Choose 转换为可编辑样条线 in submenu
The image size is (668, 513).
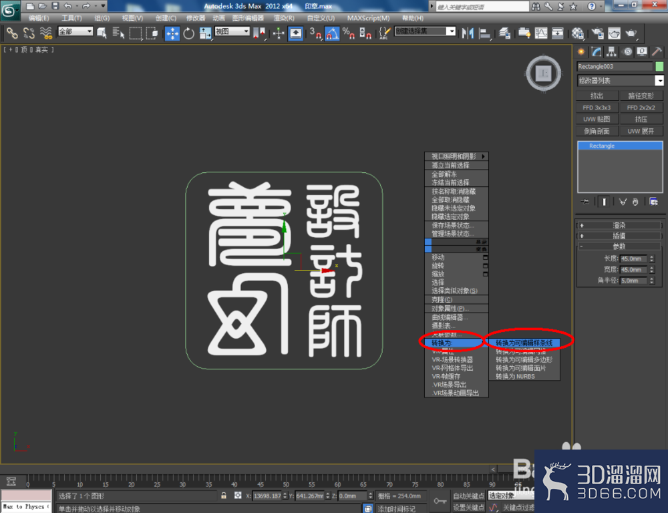click(x=524, y=343)
